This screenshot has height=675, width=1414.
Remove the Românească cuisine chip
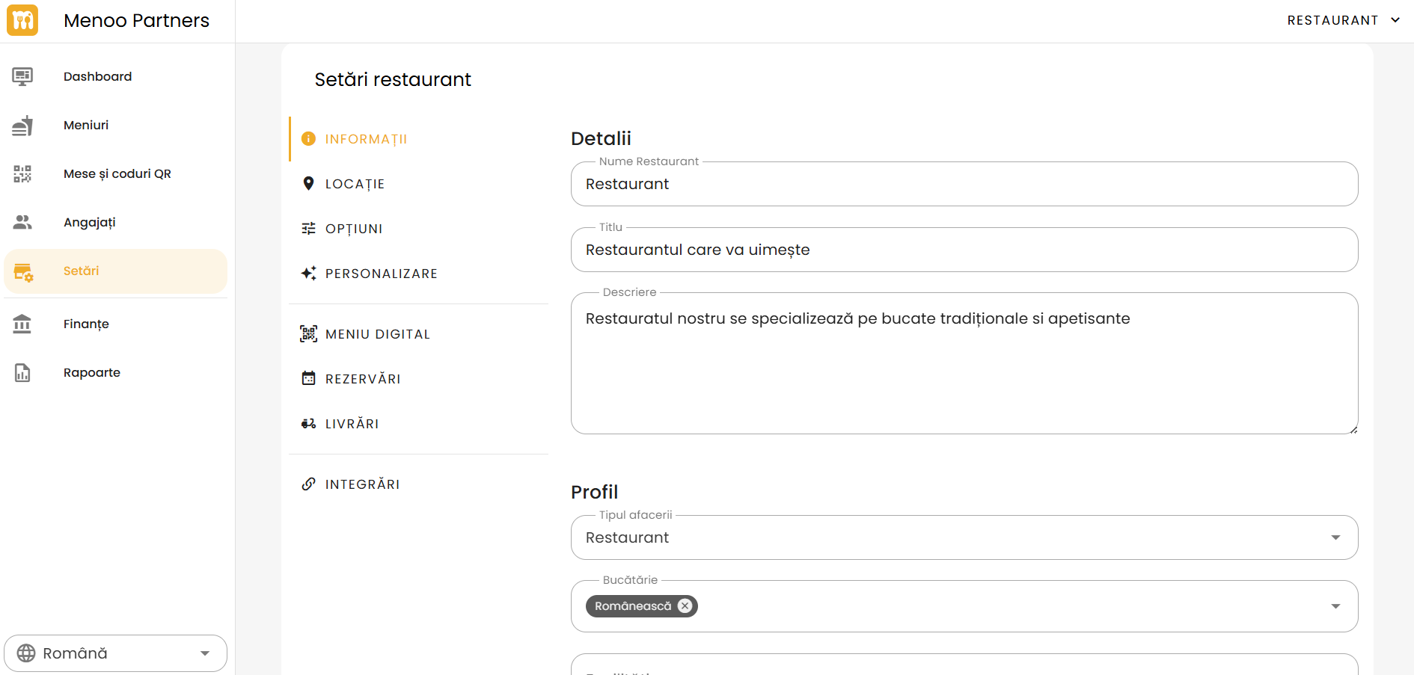point(685,606)
